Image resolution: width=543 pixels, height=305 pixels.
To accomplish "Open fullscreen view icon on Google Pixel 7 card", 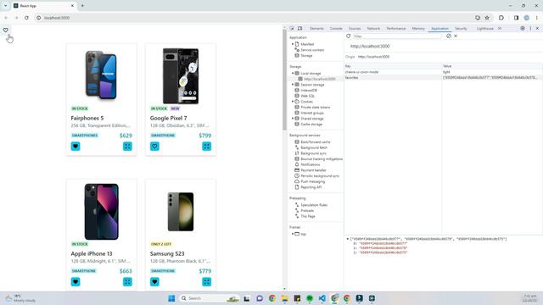I will (207, 147).
